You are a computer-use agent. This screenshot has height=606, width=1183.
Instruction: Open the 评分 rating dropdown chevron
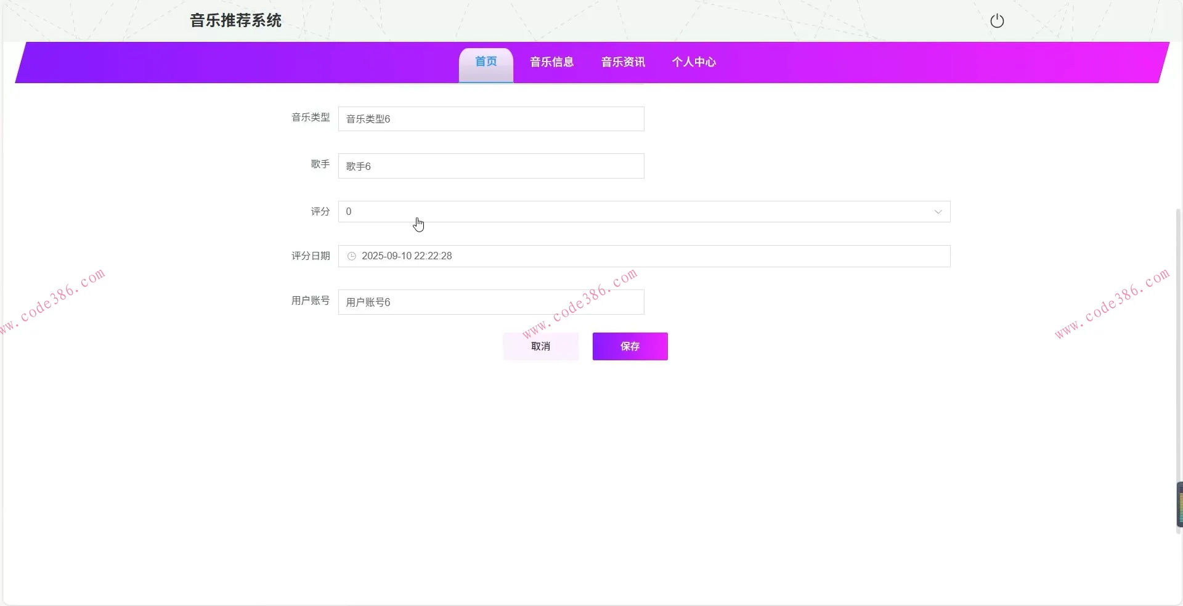coord(938,212)
